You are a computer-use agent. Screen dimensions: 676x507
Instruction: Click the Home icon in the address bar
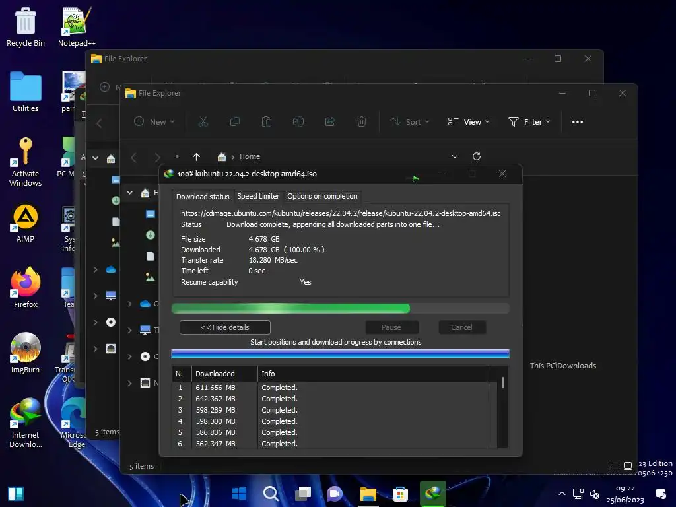[x=222, y=156]
